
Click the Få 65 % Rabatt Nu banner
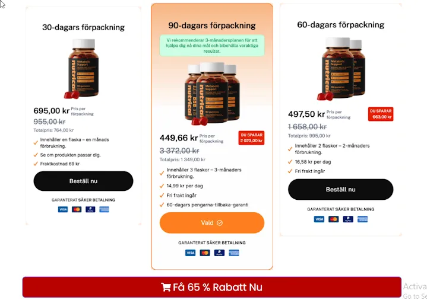click(212, 287)
